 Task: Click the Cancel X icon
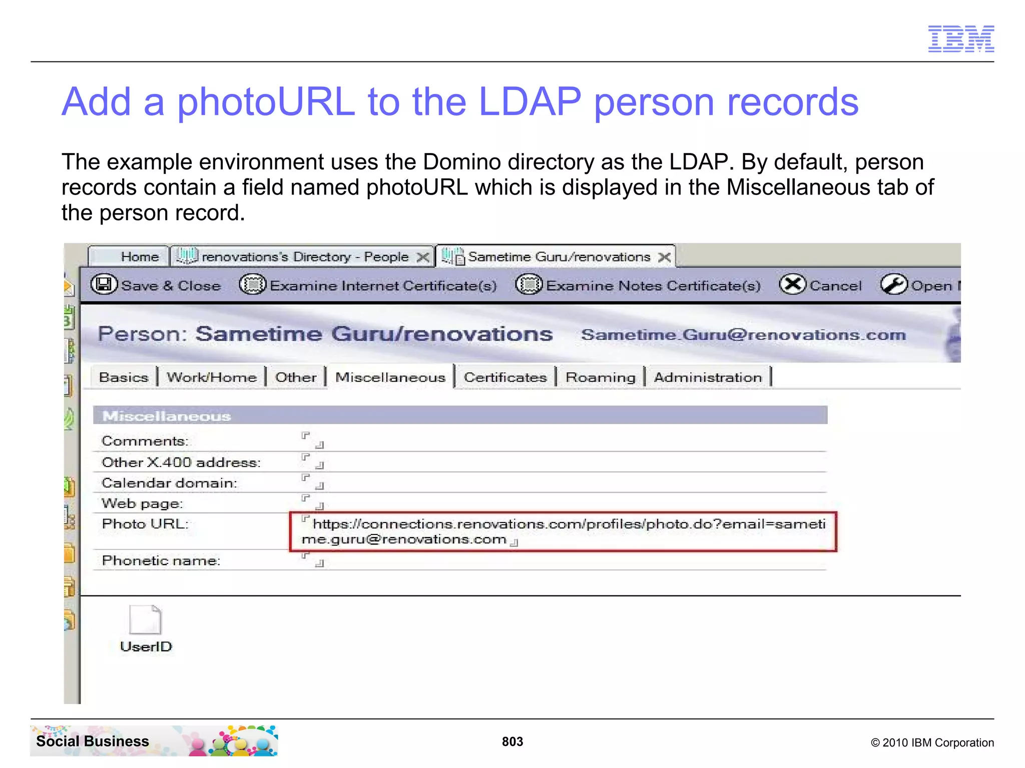[x=792, y=285]
